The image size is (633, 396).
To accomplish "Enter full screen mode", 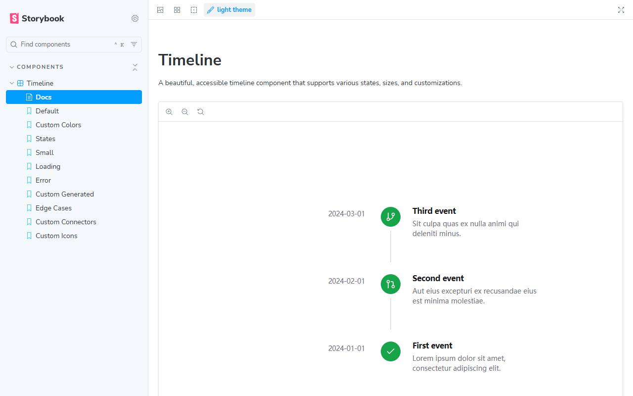I will click(x=621, y=10).
